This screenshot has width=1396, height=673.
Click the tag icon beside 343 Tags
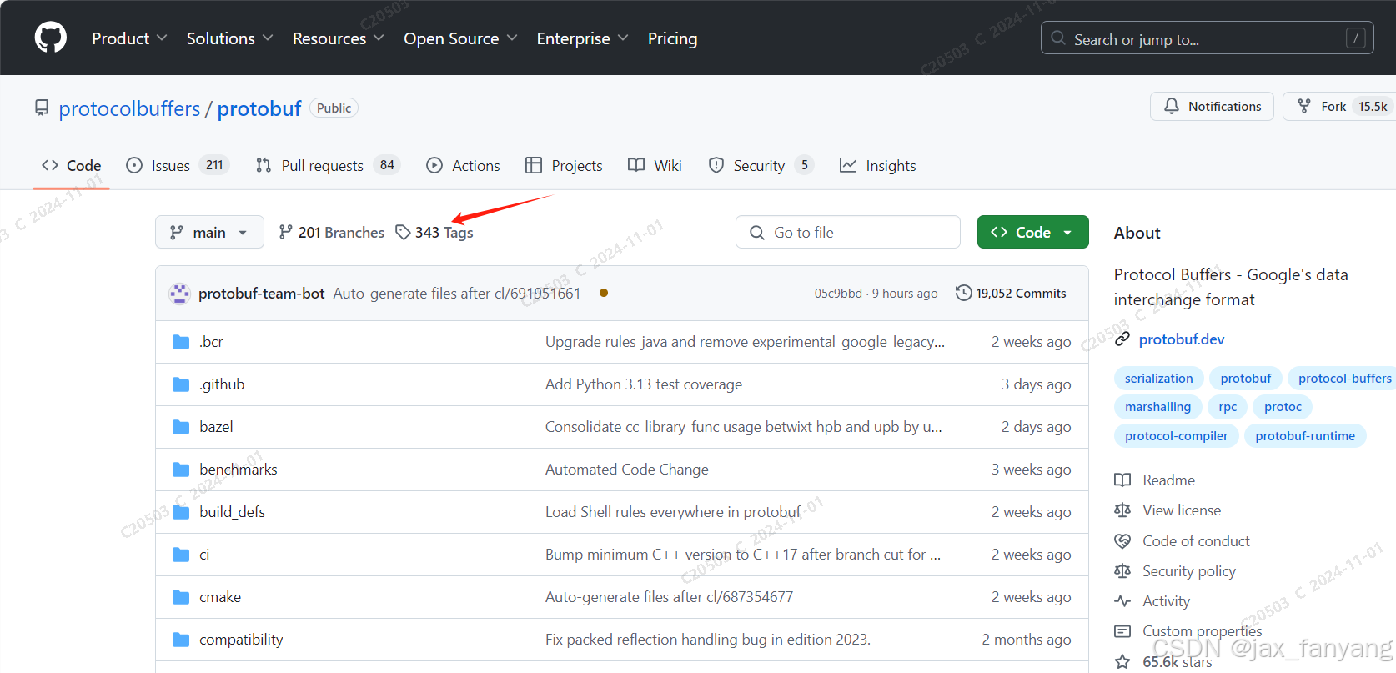(x=403, y=233)
